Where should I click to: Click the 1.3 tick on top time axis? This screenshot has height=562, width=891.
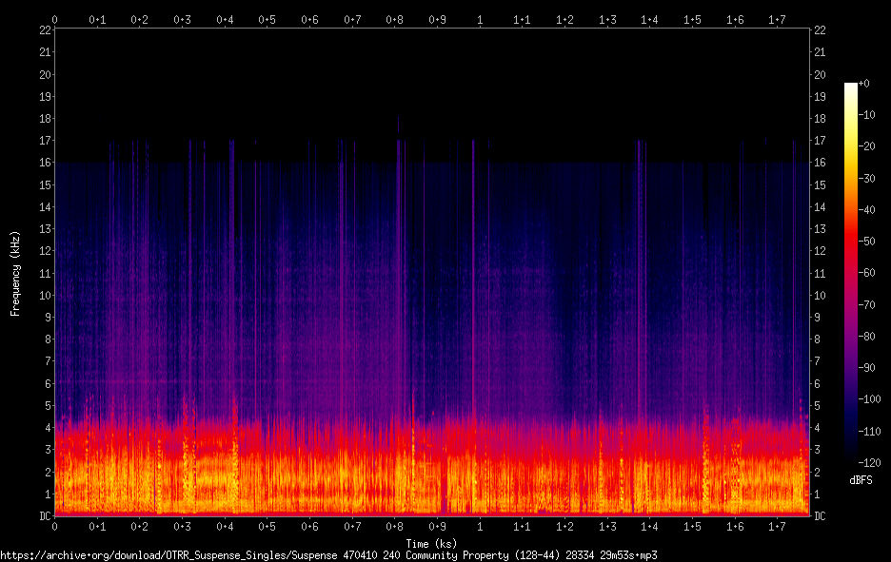tap(607, 20)
